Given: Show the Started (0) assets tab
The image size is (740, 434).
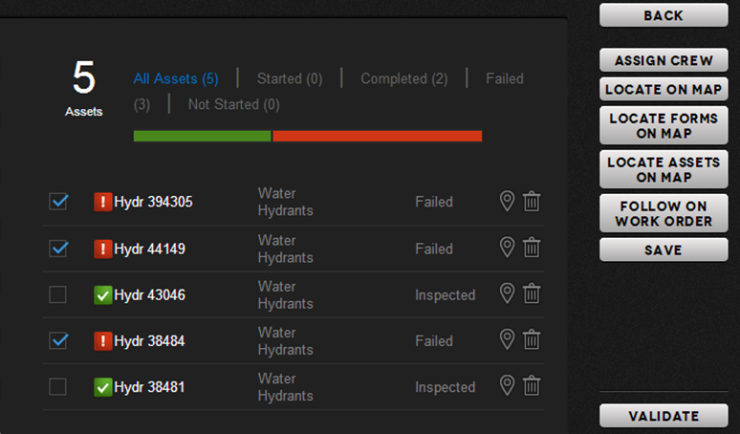Looking at the screenshot, I should (290, 78).
